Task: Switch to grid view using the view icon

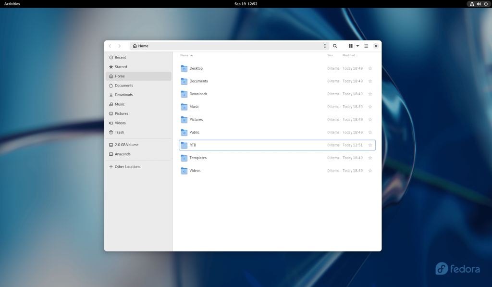Action: (x=350, y=46)
